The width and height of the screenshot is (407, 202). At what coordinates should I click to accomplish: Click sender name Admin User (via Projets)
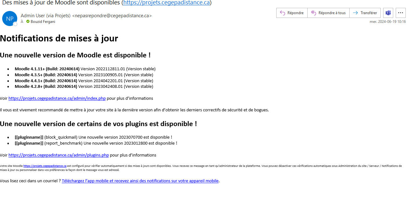click(x=45, y=16)
